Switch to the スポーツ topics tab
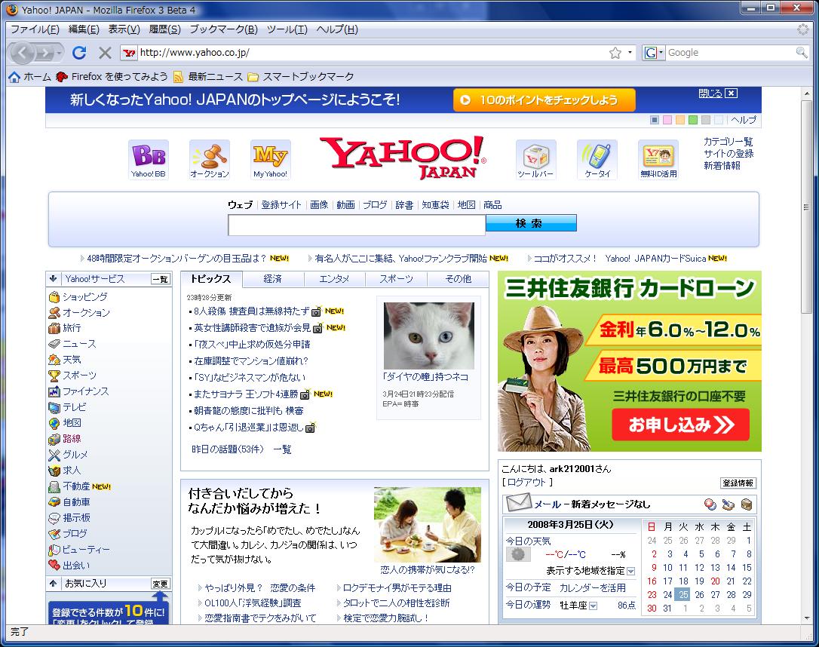The image size is (819, 647). (x=396, y=279)
